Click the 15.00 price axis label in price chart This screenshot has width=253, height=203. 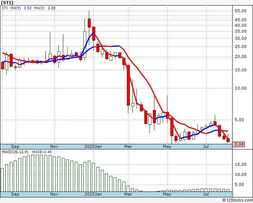pyautogui.click(x=241, y=70)
